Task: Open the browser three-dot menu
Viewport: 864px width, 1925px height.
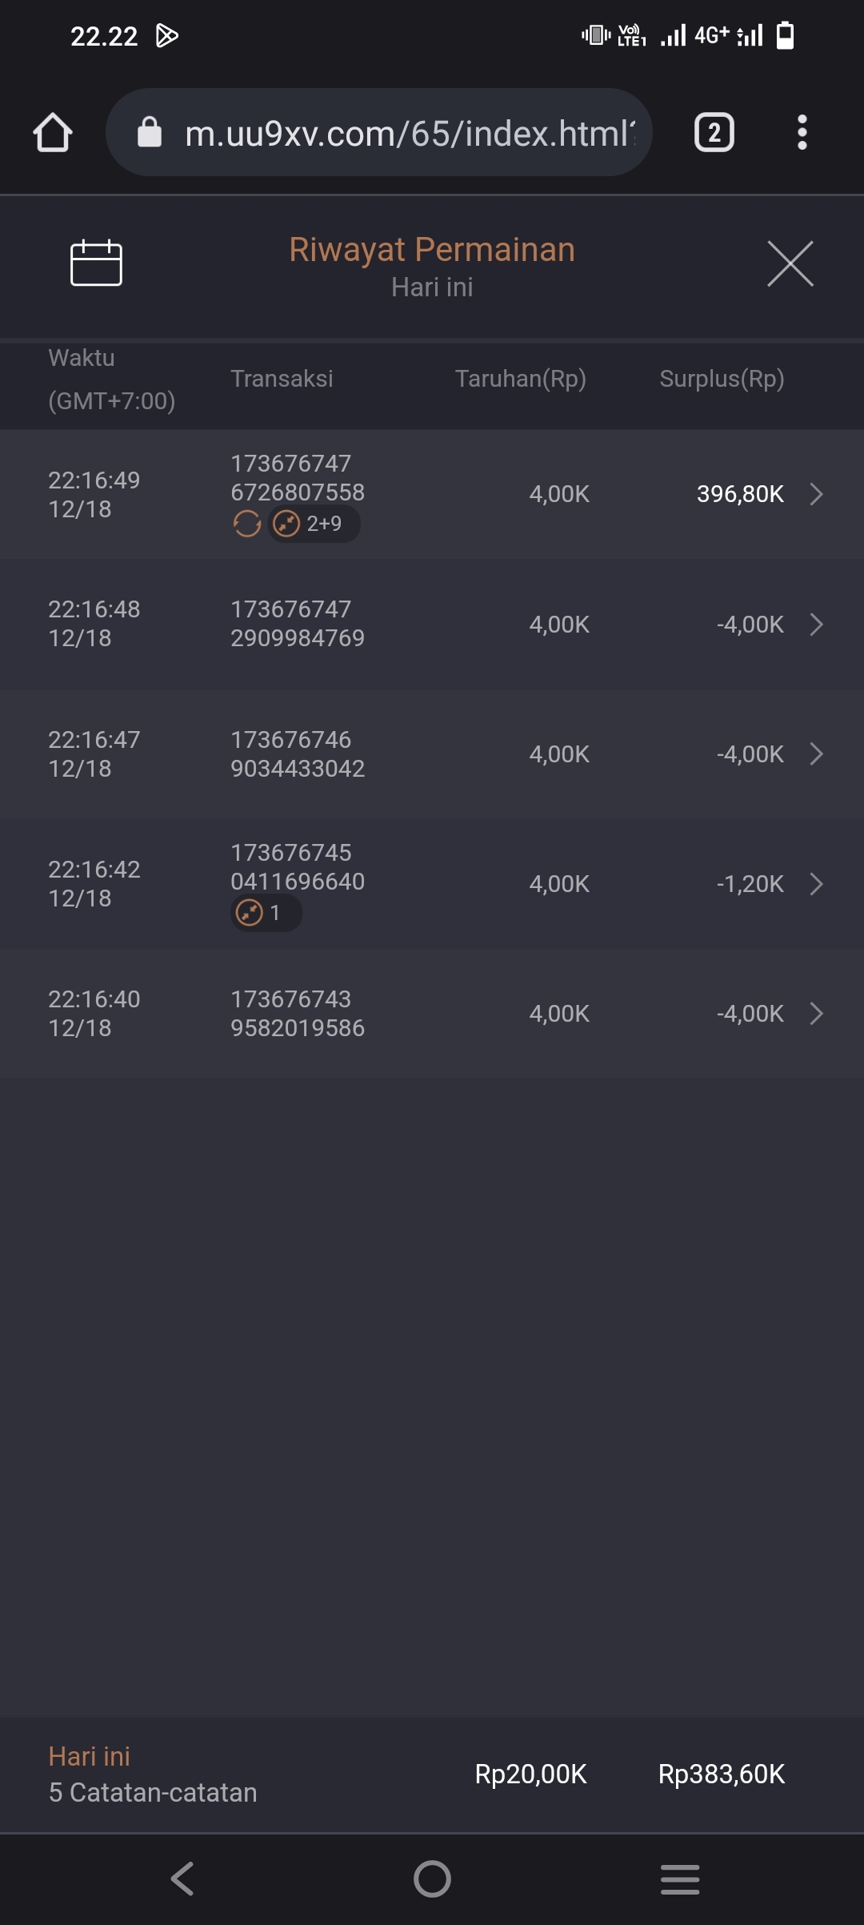Action: pyautogui.click(x=802, y=132)
